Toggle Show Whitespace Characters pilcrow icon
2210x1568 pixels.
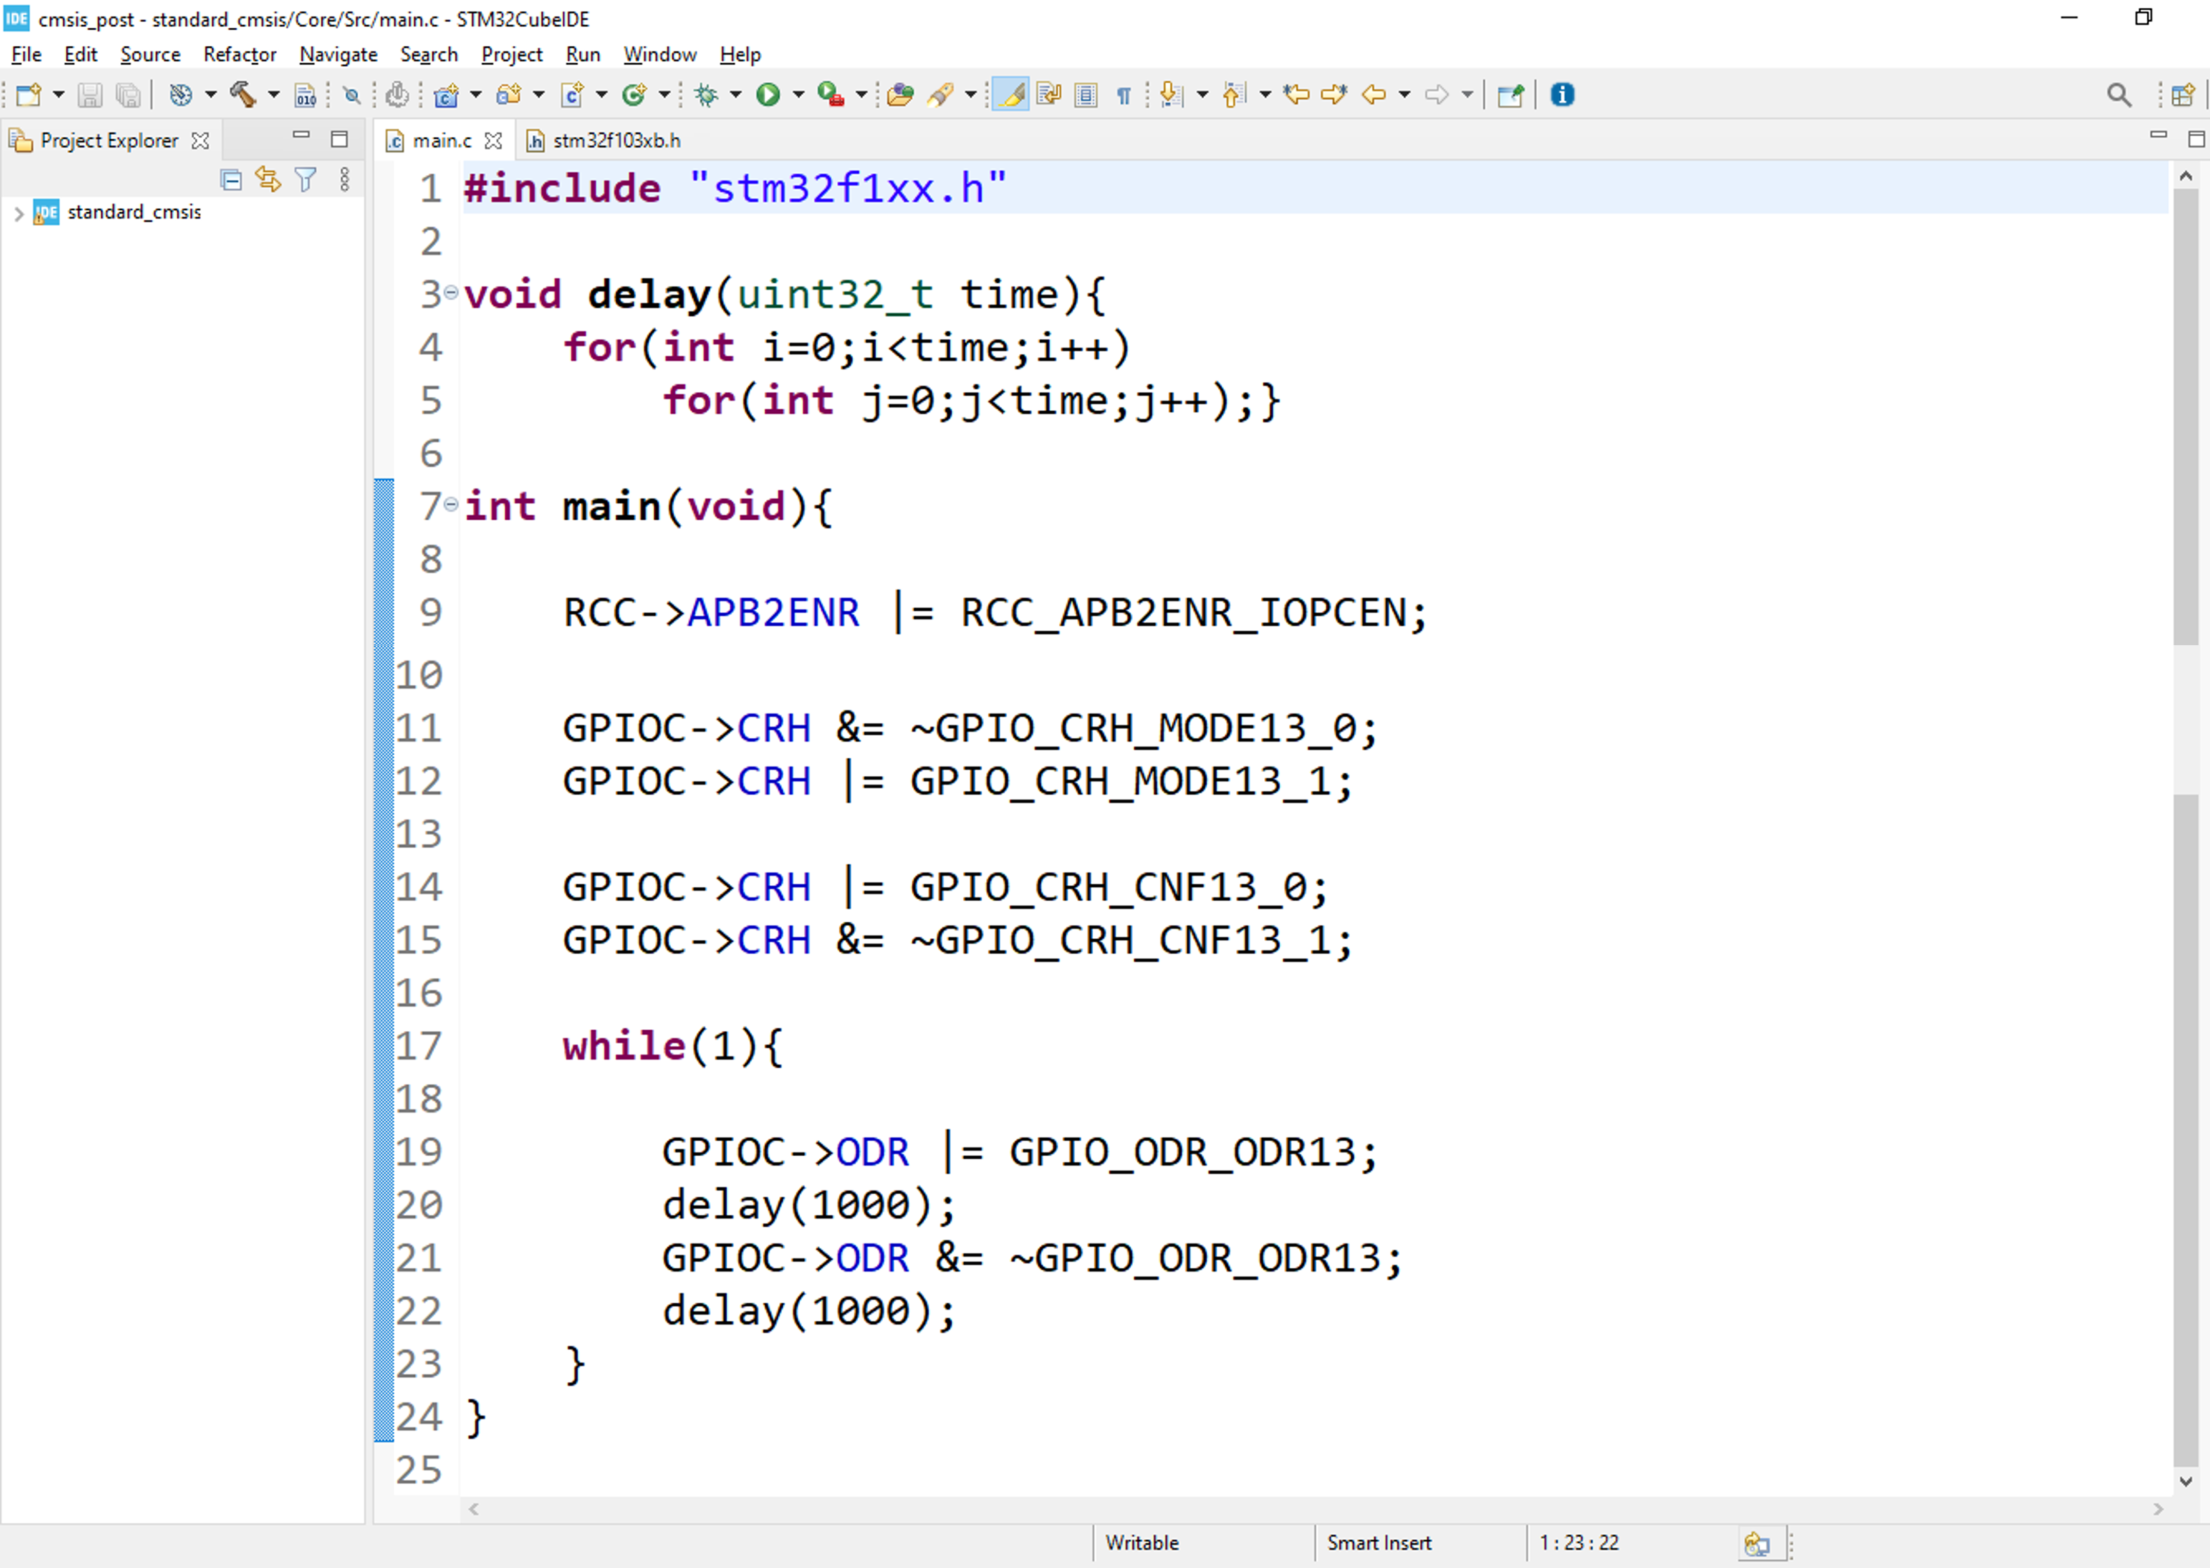(1124, 95)
